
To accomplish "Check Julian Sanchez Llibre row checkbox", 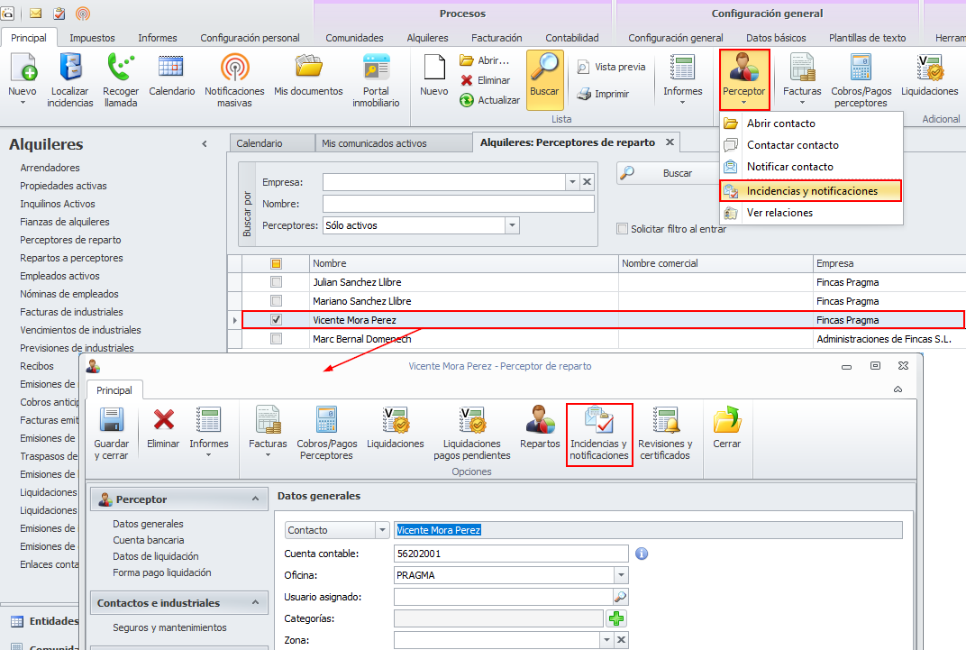I will [x=276, y=282].
